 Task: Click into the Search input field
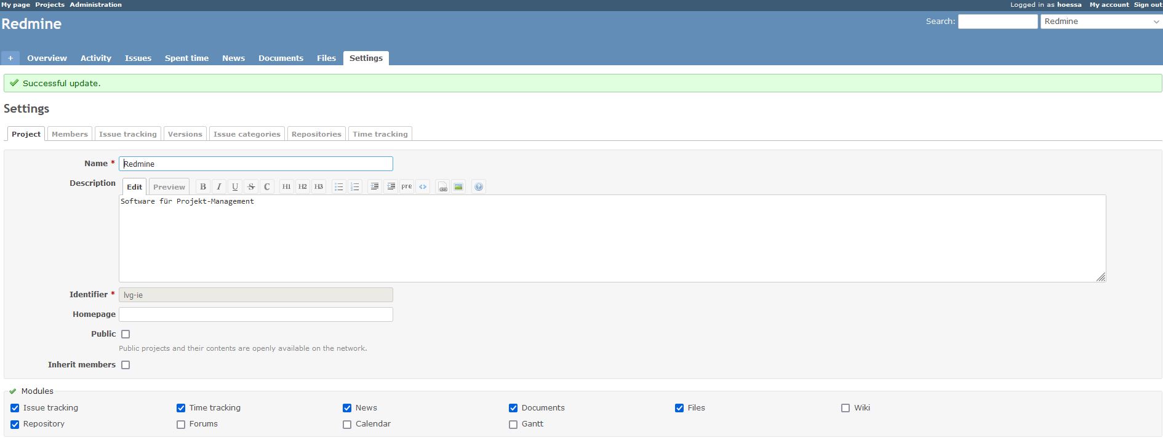click(998, 22)
